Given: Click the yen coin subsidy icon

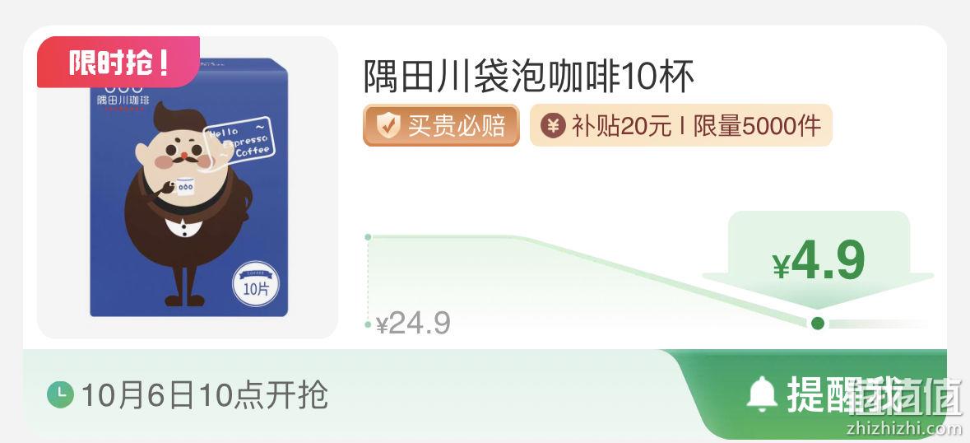Looking at the screenshot, I should click(x=552, y=126).
